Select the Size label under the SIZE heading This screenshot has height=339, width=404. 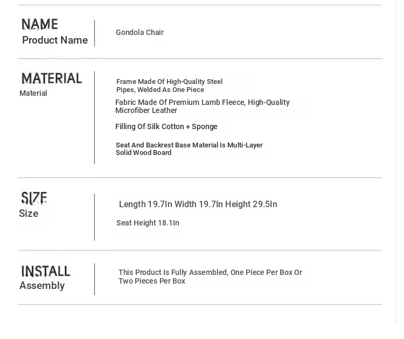(x=29, y=214)
